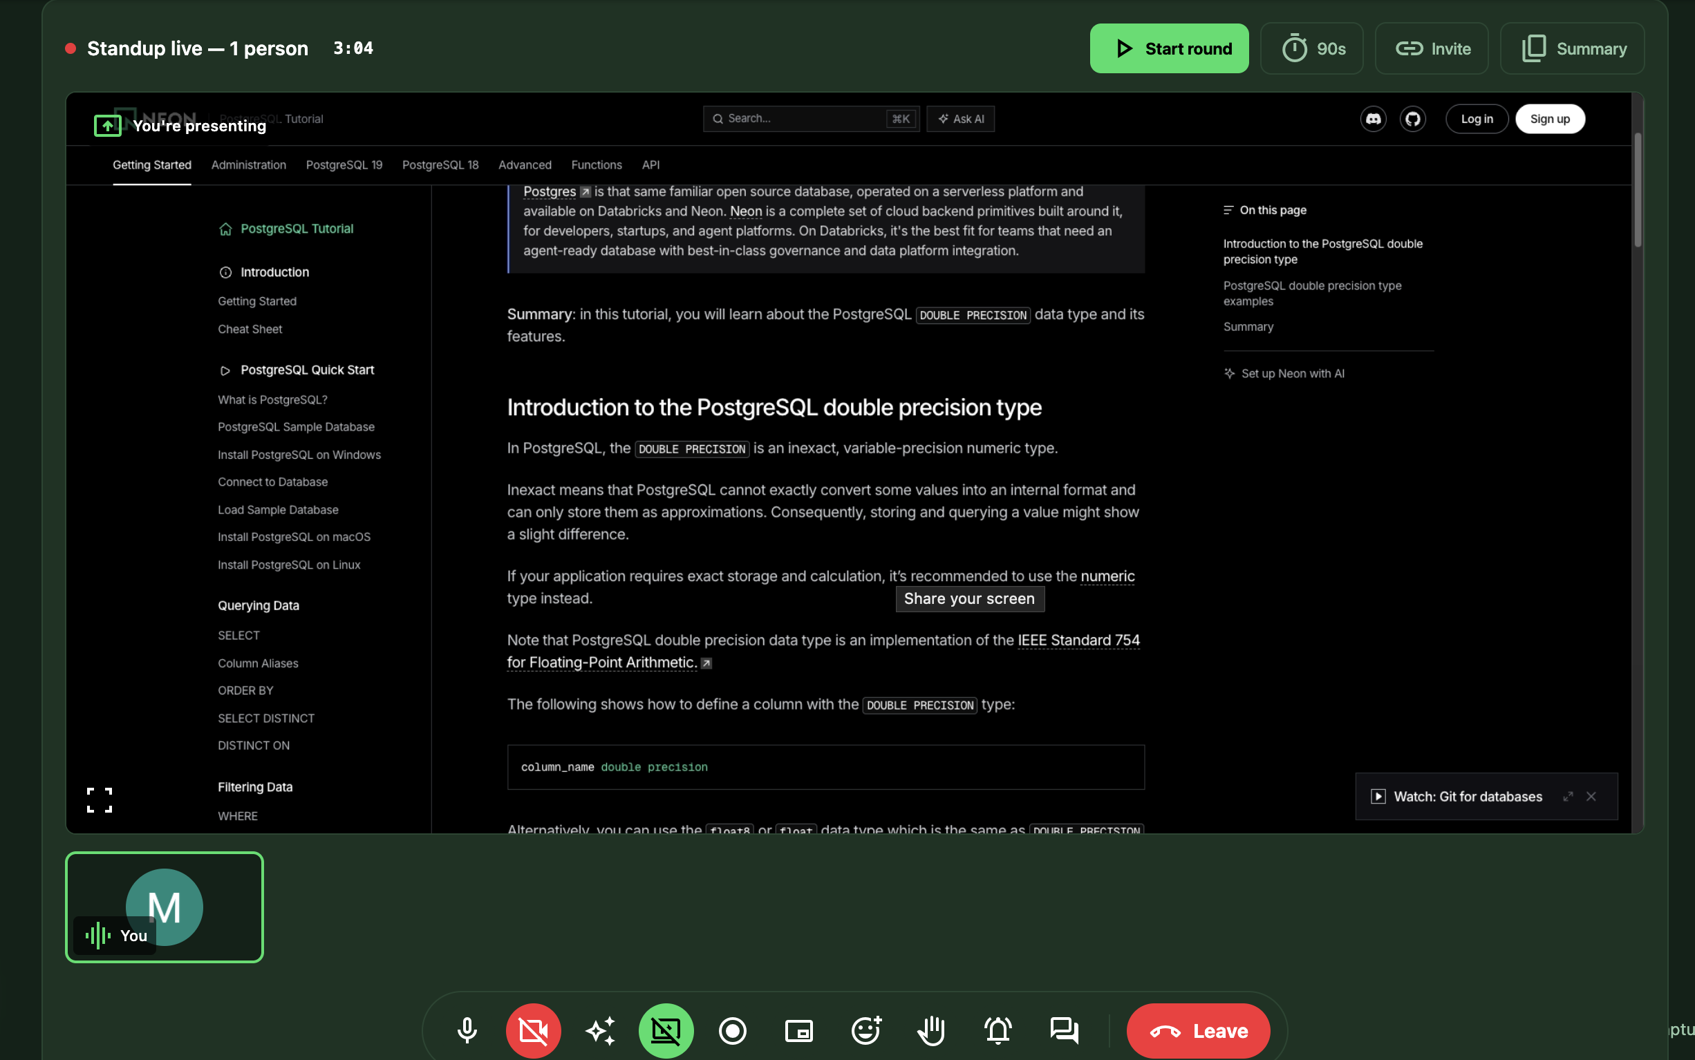
Task: Turn the camera on
Action: pyautogui.click(x=533, y=1030)
